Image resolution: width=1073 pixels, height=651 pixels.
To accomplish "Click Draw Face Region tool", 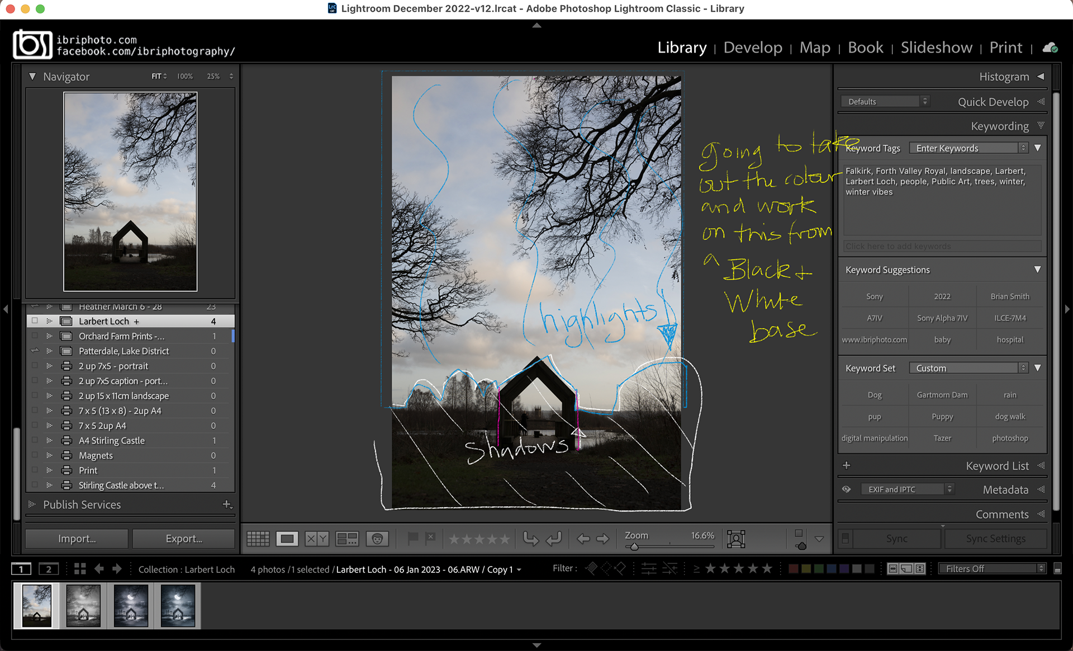I will click(736, 539).
